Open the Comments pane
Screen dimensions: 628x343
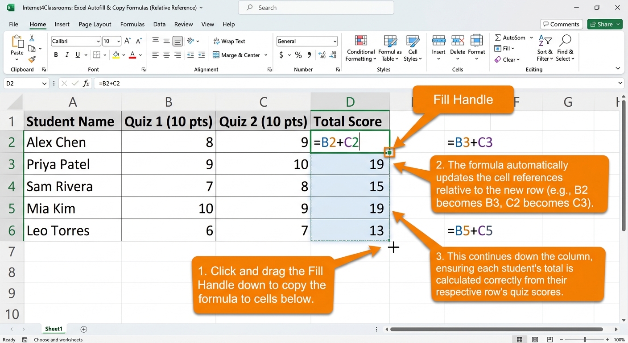tap(560, 24)
